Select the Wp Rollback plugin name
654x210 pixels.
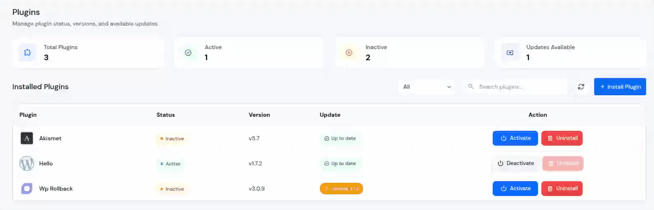point(56,189)
